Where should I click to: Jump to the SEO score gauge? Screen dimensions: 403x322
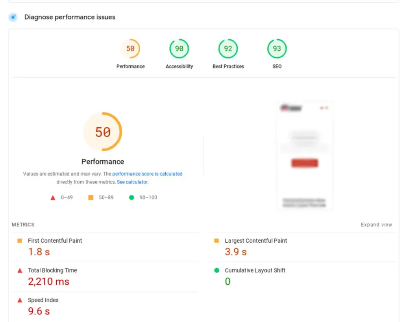277,49
